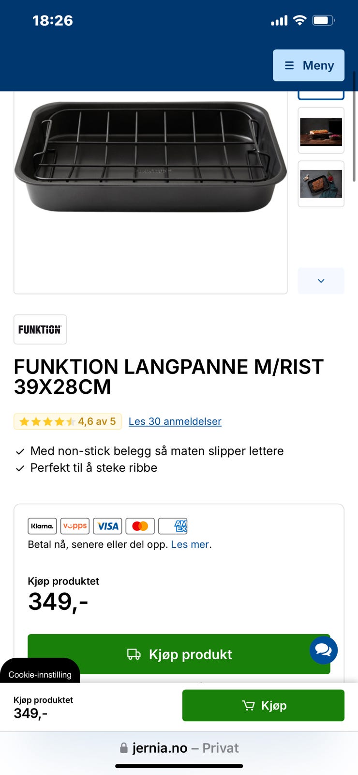Click the Klarna payment icon
358x775 pixels.
coord(42,526)
